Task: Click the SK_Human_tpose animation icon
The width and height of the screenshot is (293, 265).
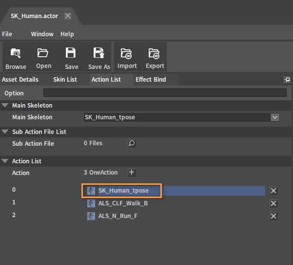Action: click(x=91, y=191)
